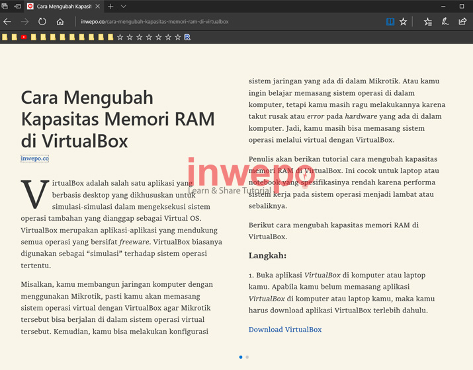Open the folder just right of YouTube bookmark

(x=34, y=37)
